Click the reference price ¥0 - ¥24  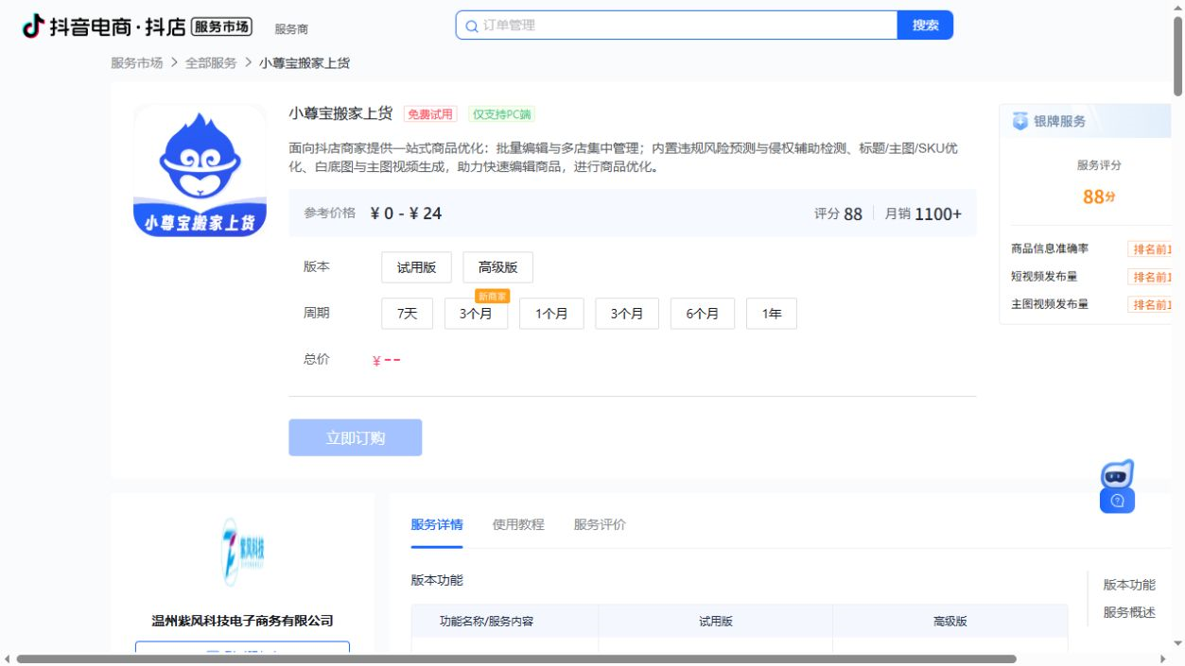(x=406, y=213)
